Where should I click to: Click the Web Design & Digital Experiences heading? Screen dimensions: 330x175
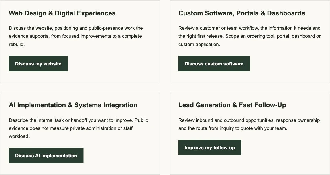click(x=62, y=13)
